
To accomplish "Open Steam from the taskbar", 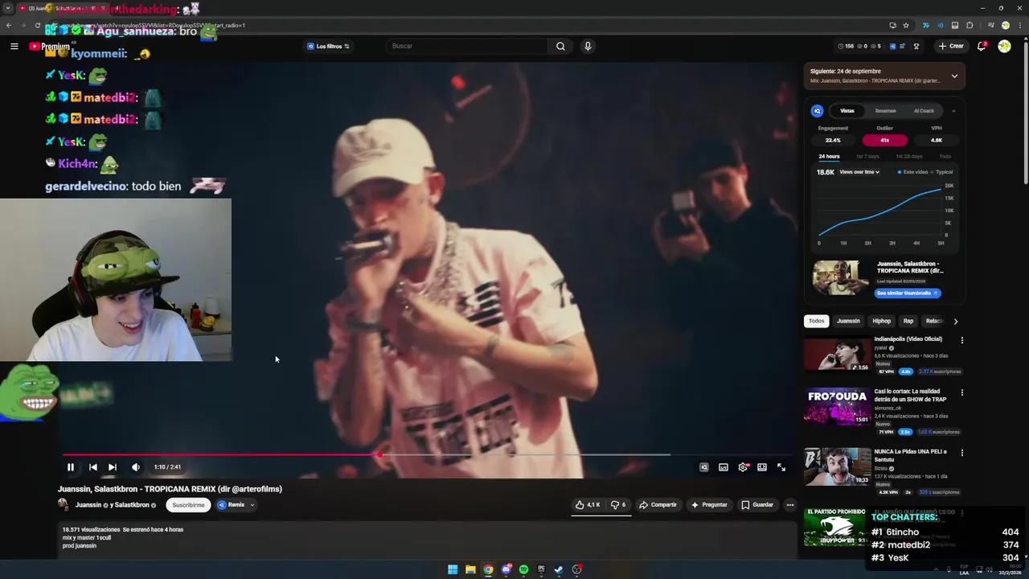I will (x=559, y=569).
